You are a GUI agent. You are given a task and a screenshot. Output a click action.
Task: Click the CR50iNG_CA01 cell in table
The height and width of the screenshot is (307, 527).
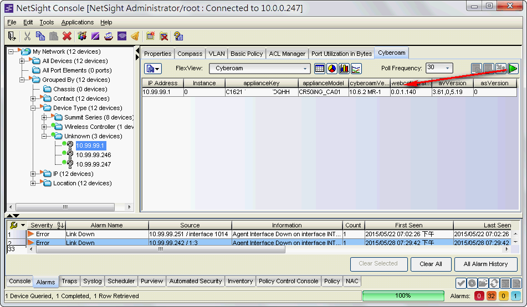(x=323, y=92)
